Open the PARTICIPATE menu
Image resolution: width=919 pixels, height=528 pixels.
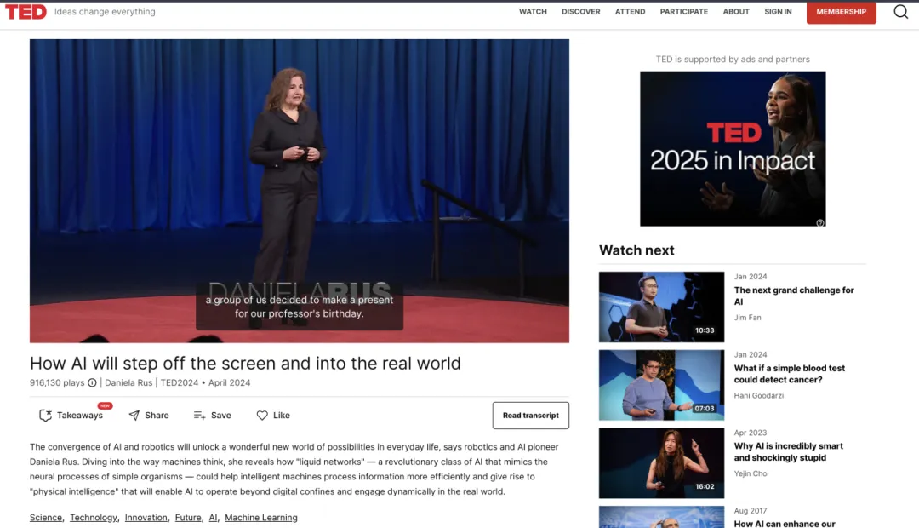coord(684,12)
